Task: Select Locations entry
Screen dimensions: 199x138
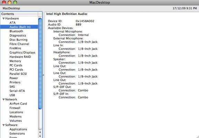Action: click(x=16, y=112)
